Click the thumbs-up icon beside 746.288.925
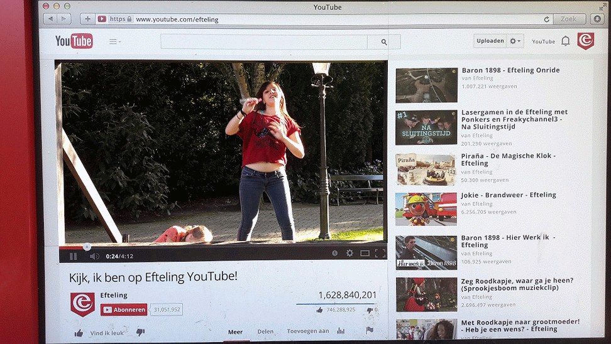The height and width of the screenshot is (344, 611). point(319,310)
